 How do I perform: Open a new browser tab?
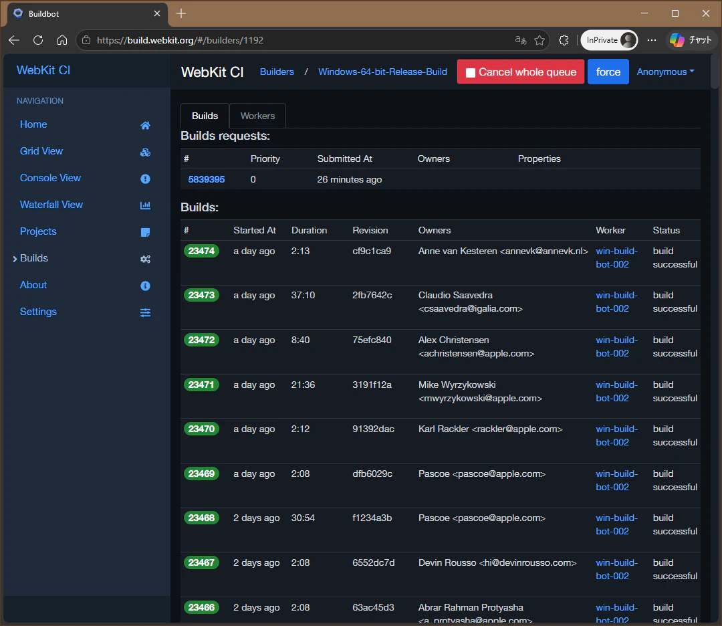(x=181, y=13)
